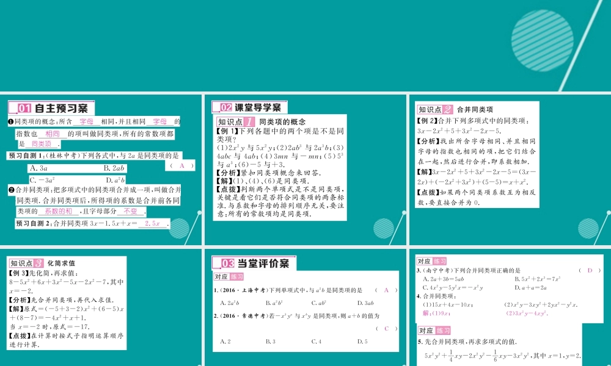Image resolution: width=611 pixels, height=366 pixels.
Task: Click answer option 'D. a²b' in 预习自测 1
Action: click(x=115, y=180)
